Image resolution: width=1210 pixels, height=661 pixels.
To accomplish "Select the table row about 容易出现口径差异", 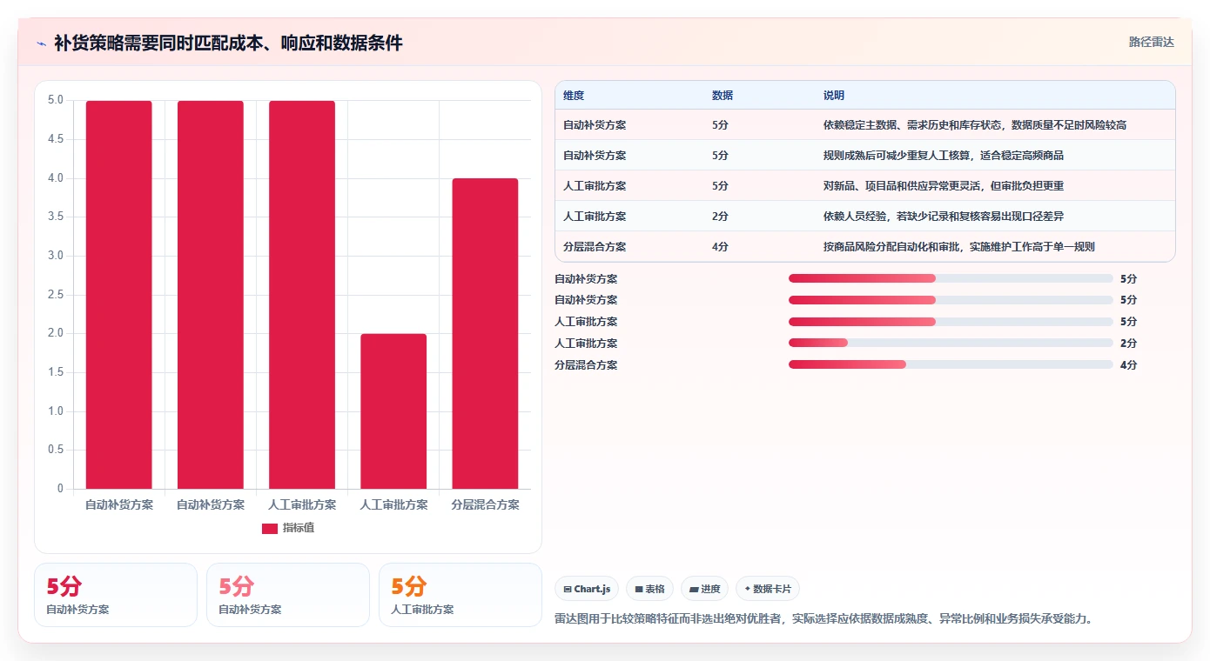I will (865, 217).
